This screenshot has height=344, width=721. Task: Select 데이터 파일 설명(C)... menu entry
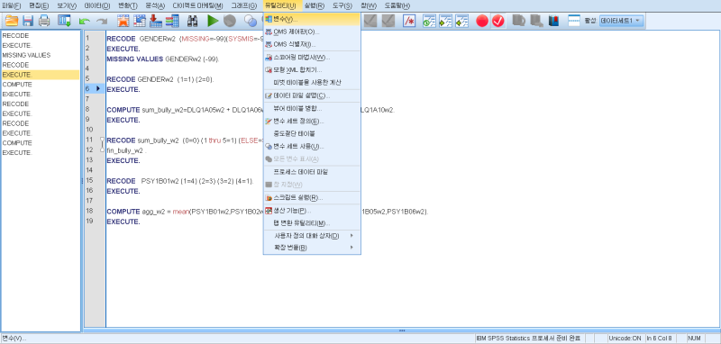click(x=312, y=95)
